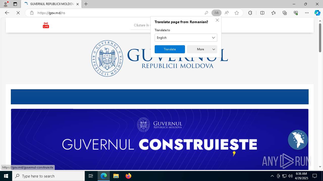Add this page to favorites star
The image size is (323, 181).
point(237,13)
